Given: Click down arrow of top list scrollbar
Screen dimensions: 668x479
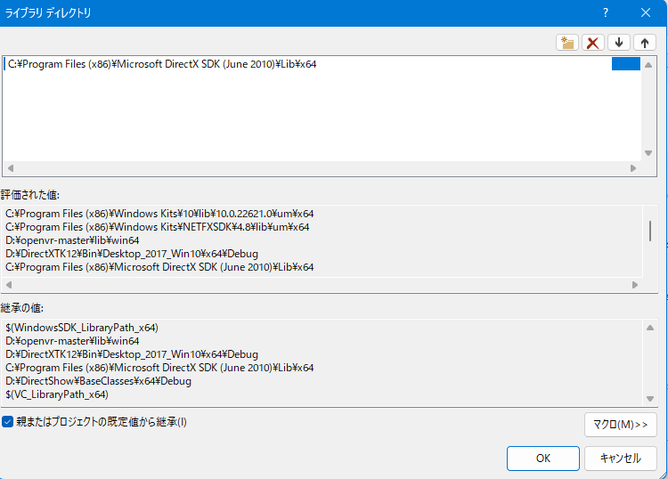Looking at the screenshot, I should coord(648,153).
